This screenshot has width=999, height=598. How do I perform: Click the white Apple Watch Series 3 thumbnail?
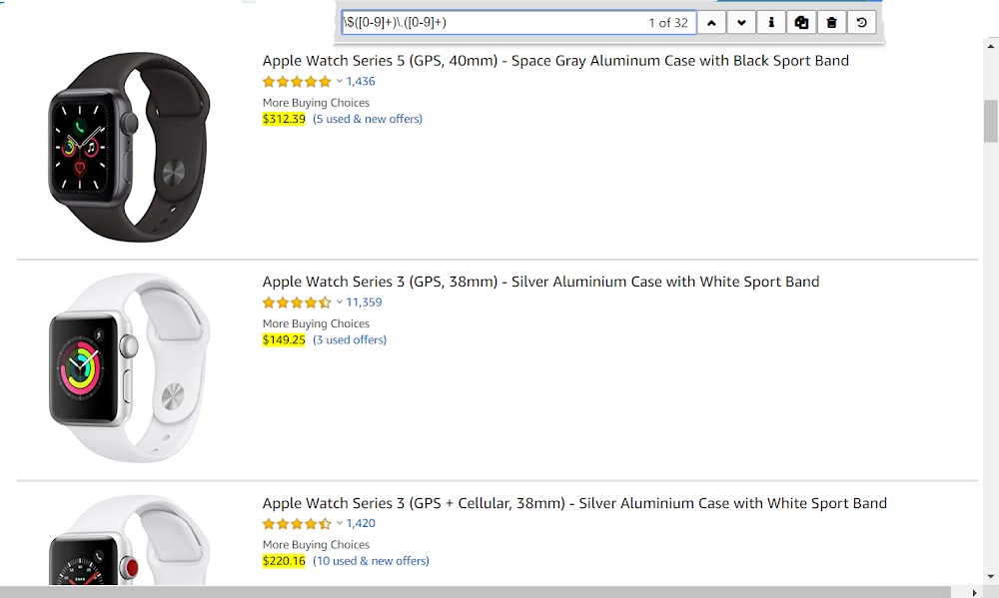point(129,368)
